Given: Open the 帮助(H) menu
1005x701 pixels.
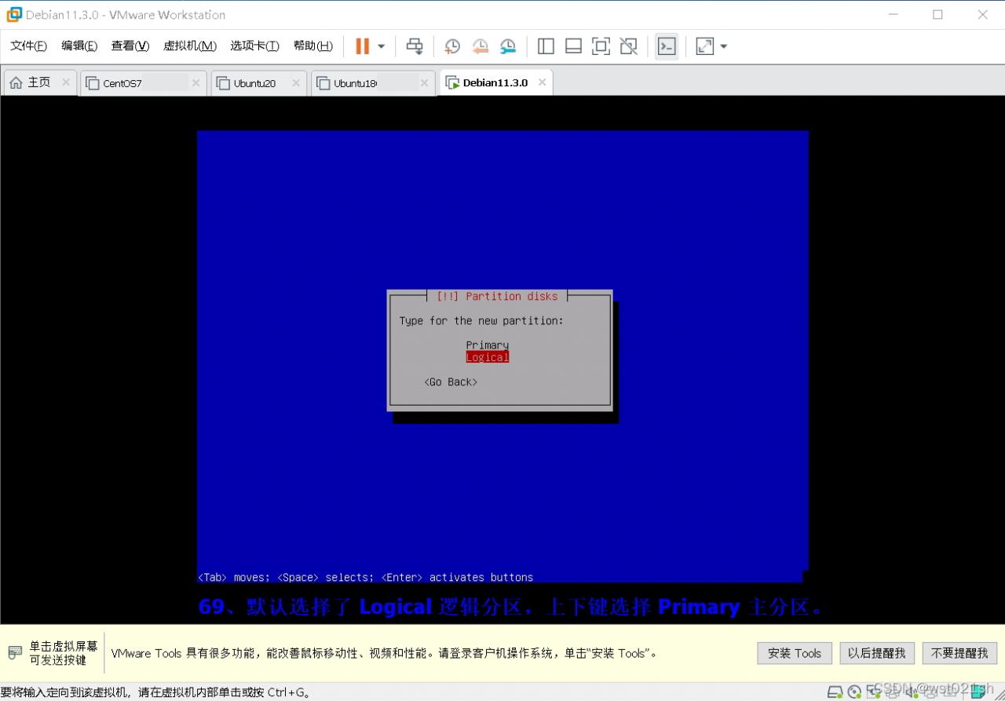Looking at the screenshot, I should (x=313, y=46).
